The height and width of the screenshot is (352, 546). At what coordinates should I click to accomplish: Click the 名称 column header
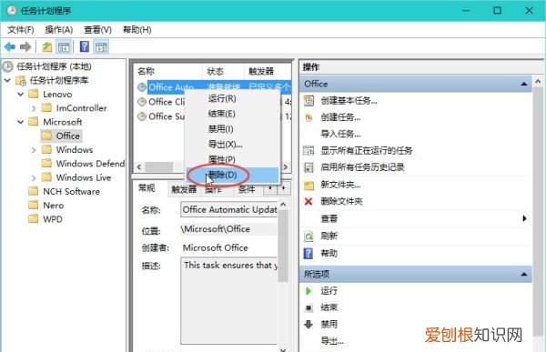[x=167, y=71]
